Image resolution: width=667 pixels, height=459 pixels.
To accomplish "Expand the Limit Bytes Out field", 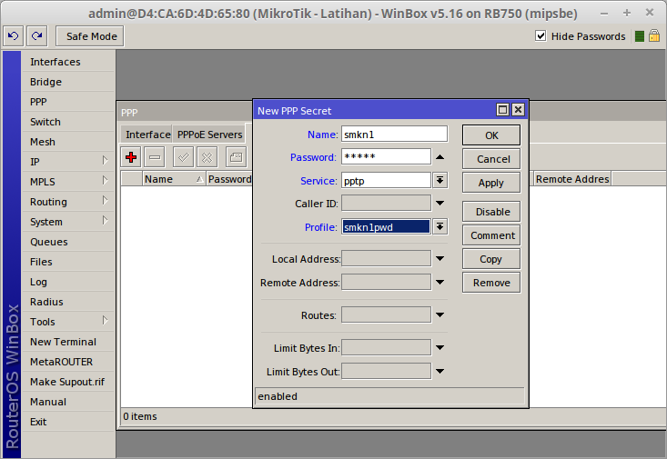I will (x=440, y=371).
